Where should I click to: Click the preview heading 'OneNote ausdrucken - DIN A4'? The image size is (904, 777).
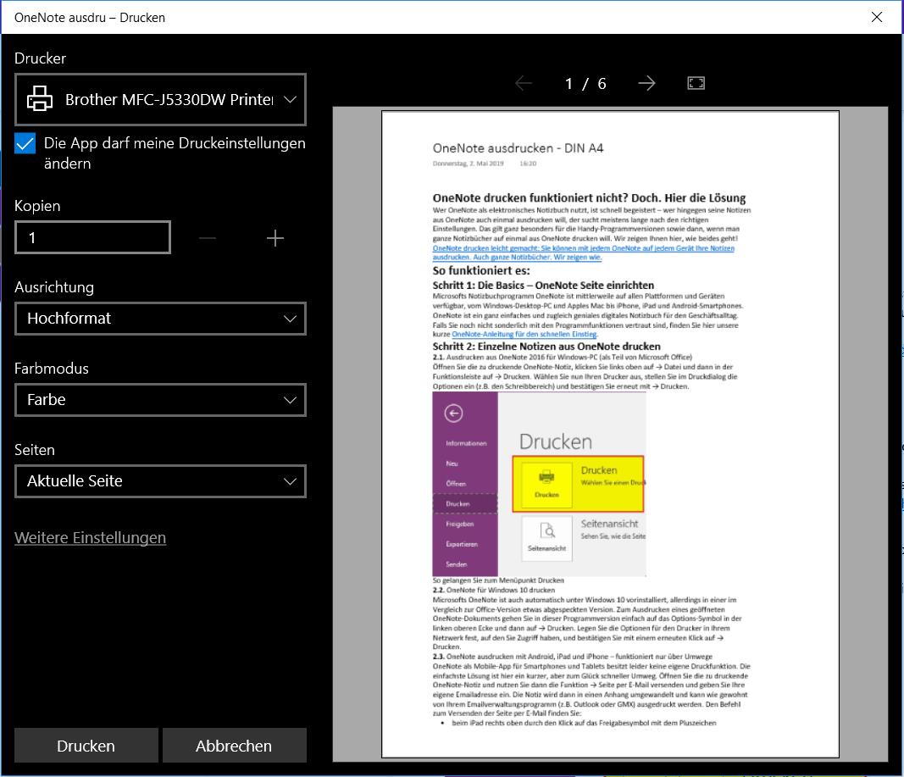point(518,148)
